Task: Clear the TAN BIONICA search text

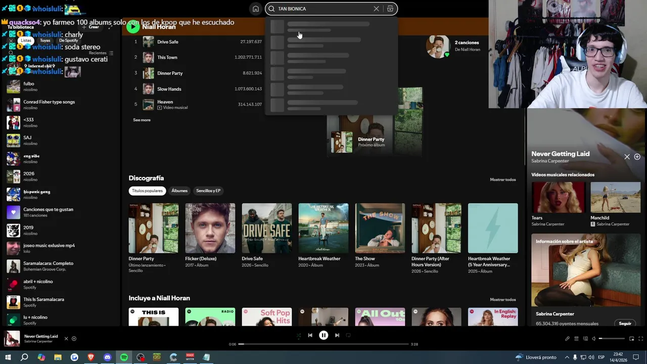Action: pyautogui.click(x=376, y=9)
